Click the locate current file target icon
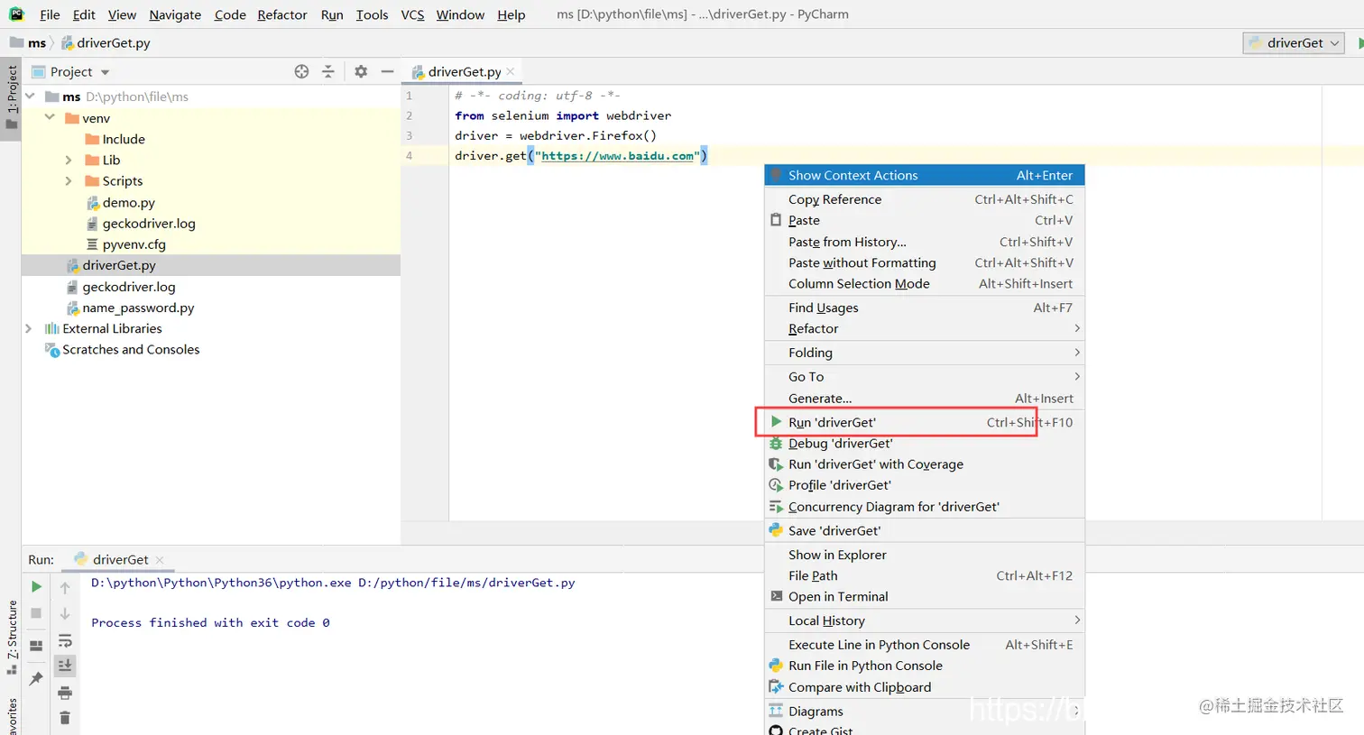1364x735 pixels. [301, 71]
